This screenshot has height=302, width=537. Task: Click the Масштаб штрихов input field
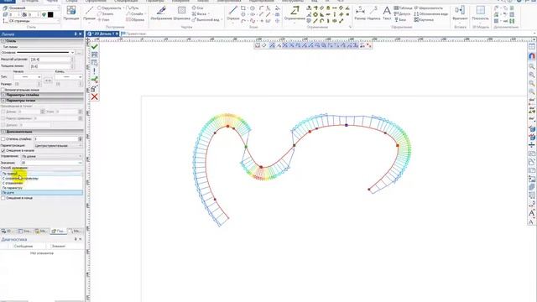(50, 60)
